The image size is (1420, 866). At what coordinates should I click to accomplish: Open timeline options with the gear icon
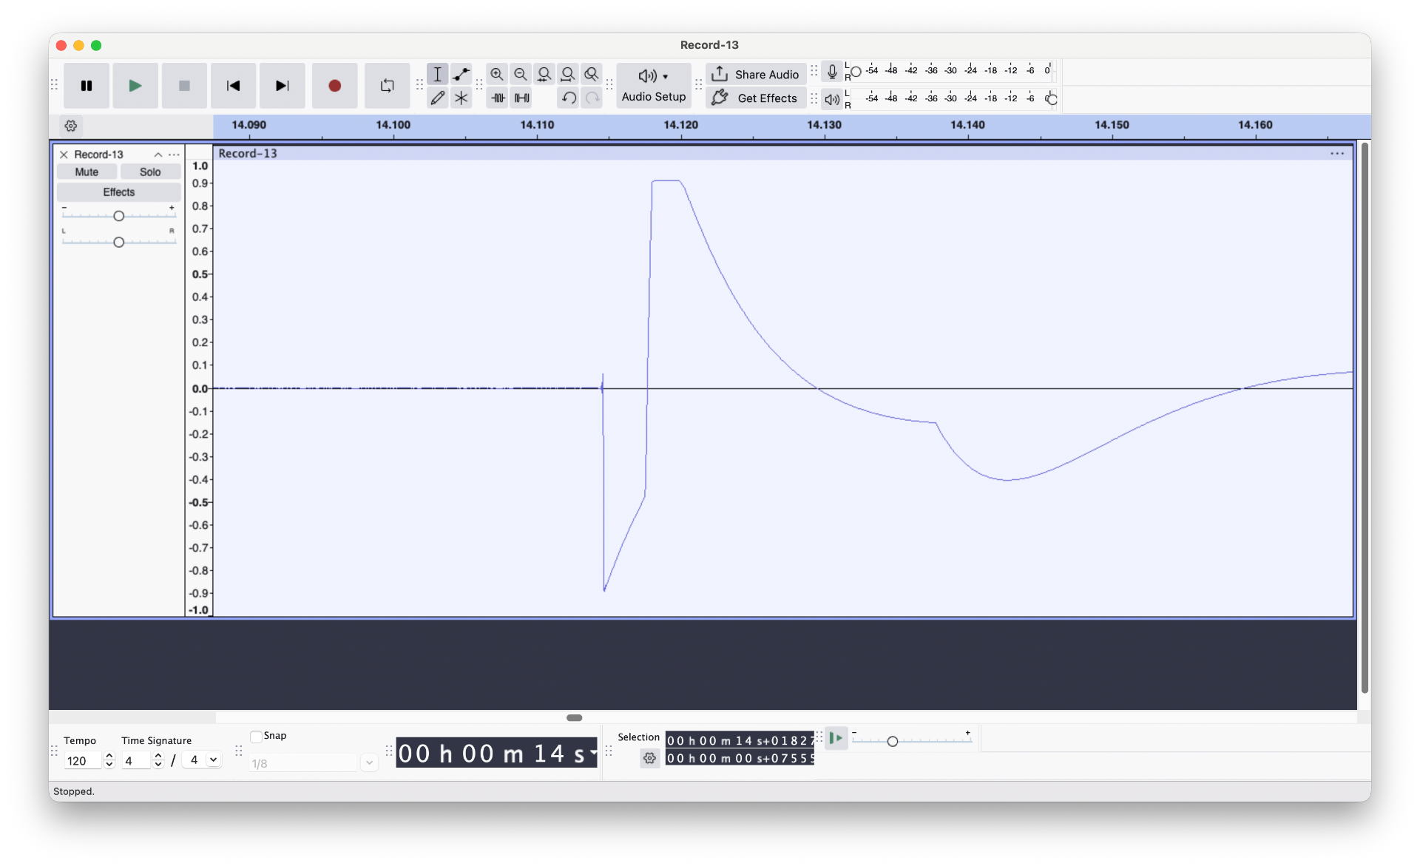(71, 125)
